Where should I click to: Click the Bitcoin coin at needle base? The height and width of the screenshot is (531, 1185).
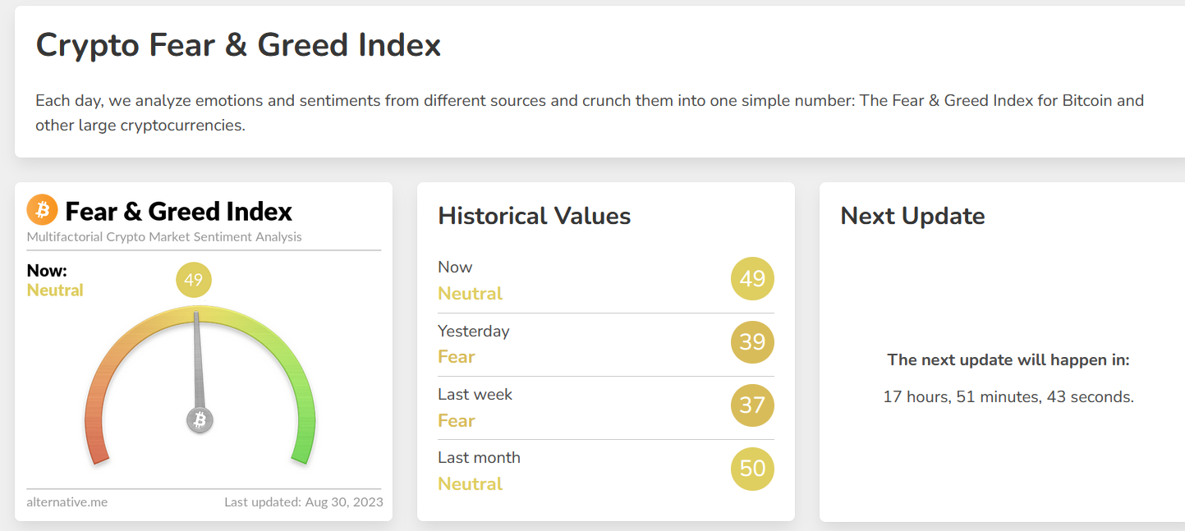pyautogui.click(x=200, y=420)
